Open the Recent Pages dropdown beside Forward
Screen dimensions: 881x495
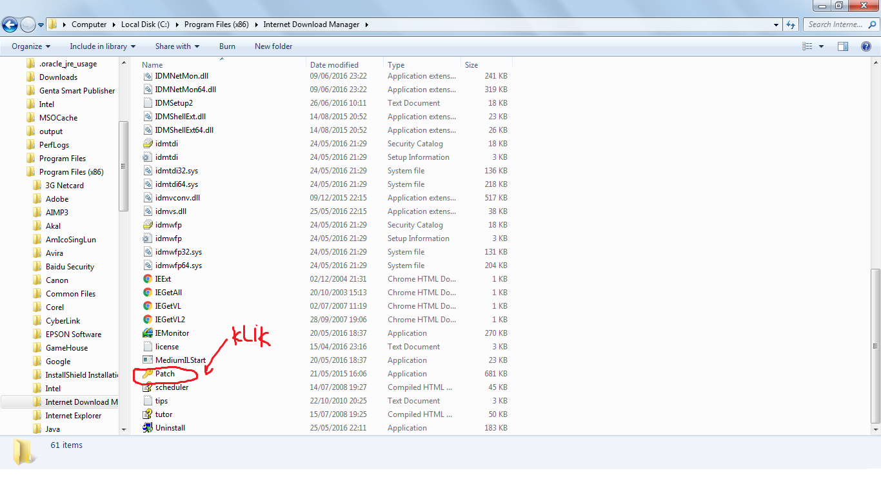41,25
